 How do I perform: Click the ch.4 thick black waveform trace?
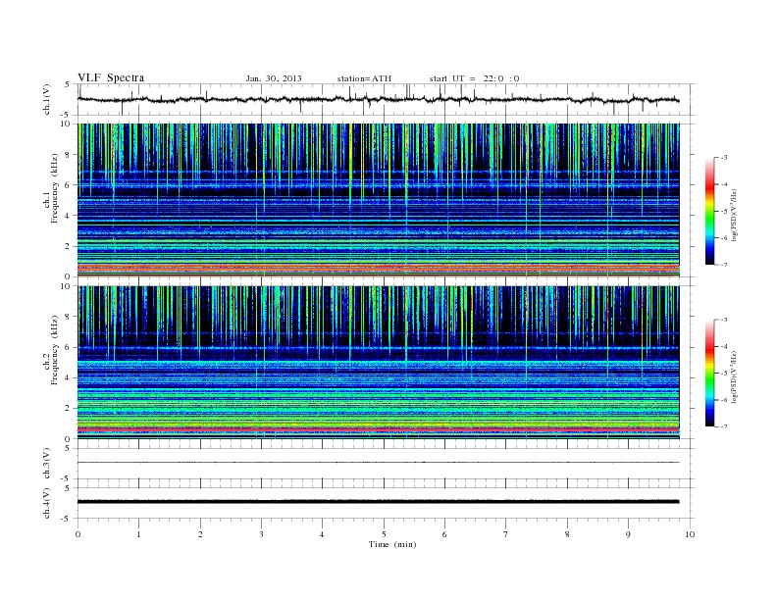pos(378,502)
